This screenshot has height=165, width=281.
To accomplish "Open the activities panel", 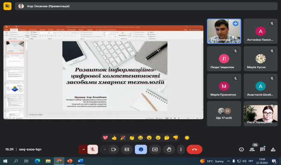I will coord(273,149).
